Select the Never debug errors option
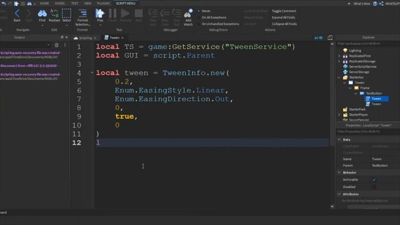This screenshot has height=225, width=400. pos(206,11)
